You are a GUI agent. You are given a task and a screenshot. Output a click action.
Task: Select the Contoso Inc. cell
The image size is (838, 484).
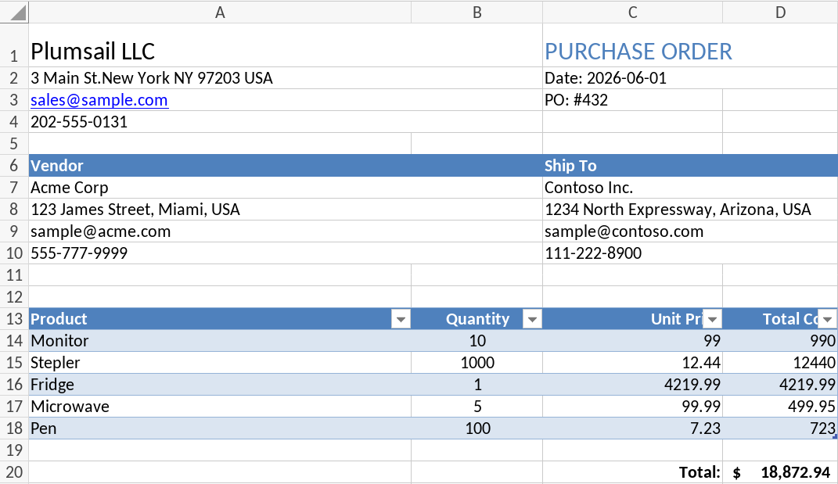pos(690,188)
